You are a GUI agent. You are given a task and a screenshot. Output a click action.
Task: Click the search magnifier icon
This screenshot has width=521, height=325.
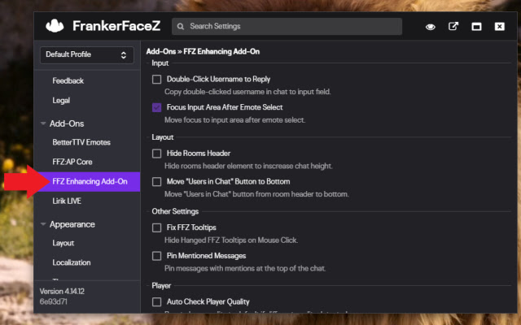[180, 26]
